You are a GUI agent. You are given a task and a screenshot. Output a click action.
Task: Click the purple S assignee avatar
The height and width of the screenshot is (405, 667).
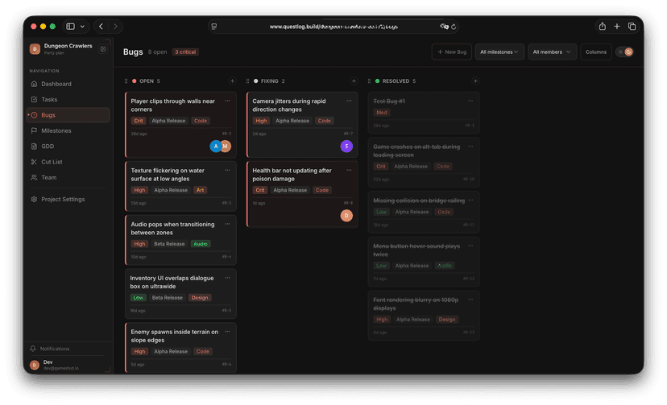(346, 147)
